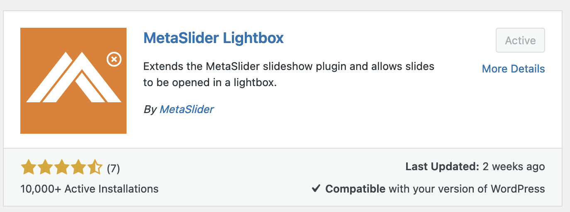Click the Last Updated label
The image size is (570, 212).
coord(442,167)
